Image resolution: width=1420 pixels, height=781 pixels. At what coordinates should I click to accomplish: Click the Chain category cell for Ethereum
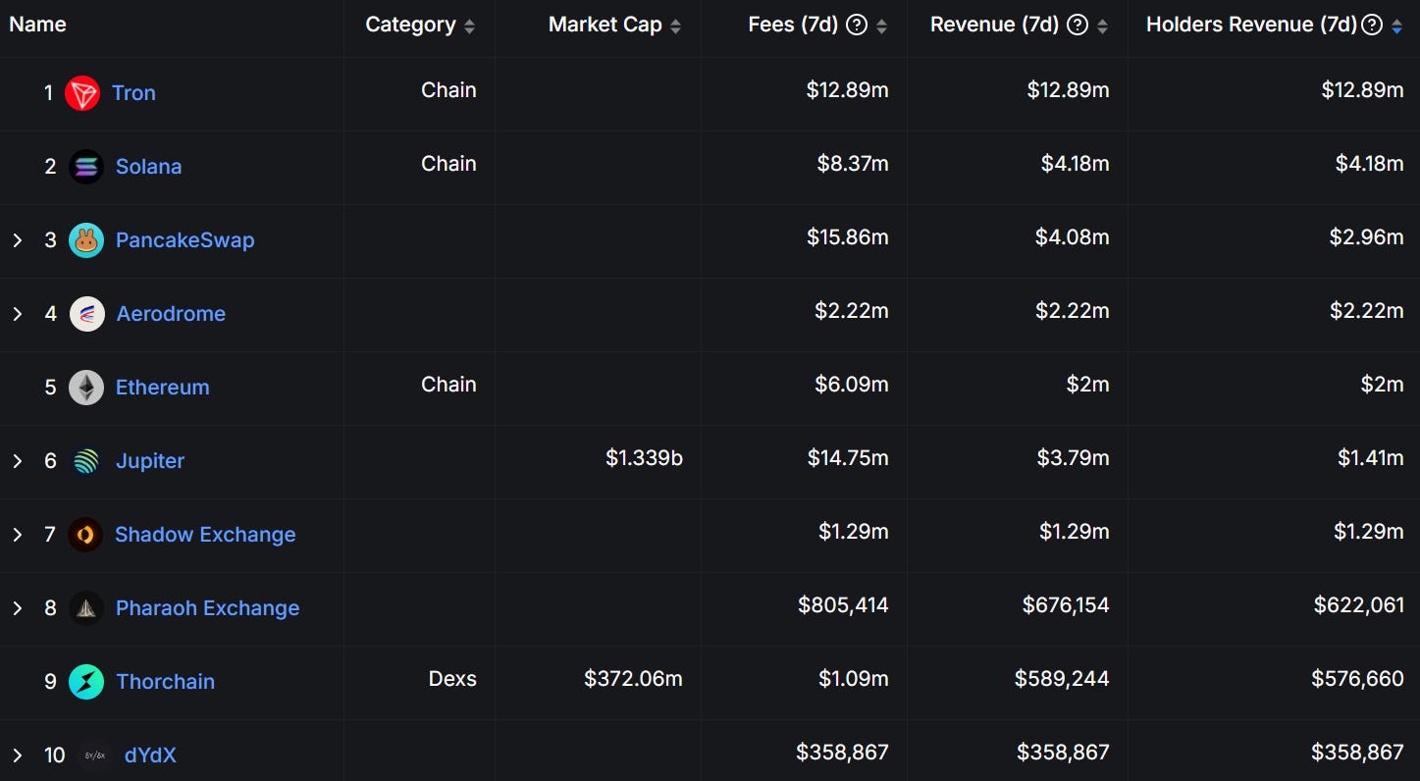[x=448, y=385]
